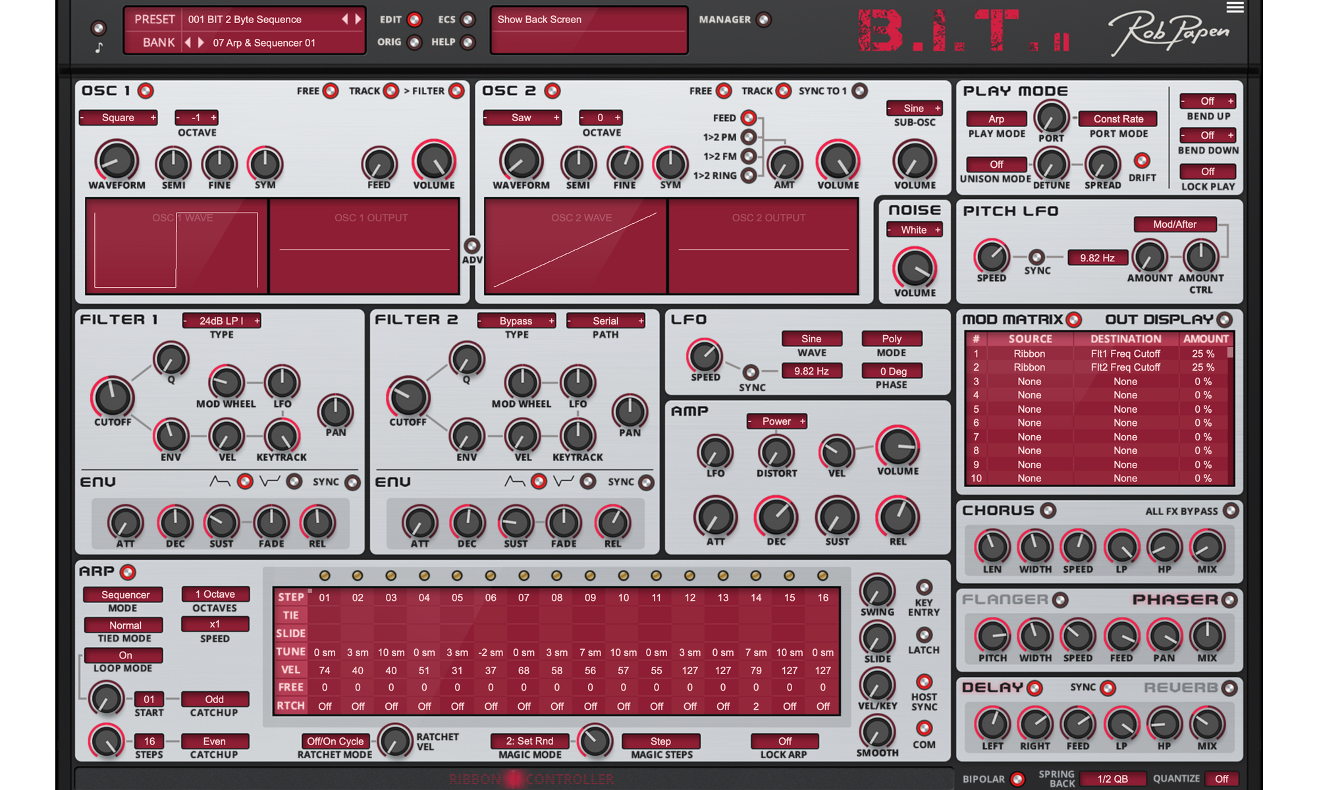The height and width of the screenshot is (790, 1317).
Task: Toggle the Edit button
Action: (415, 20)
